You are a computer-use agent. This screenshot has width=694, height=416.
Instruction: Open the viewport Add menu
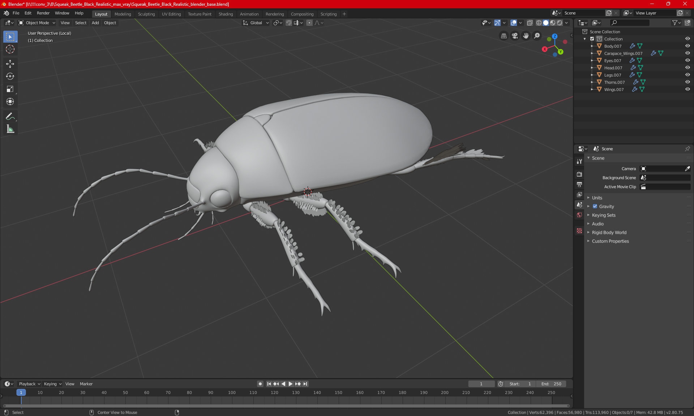click(95, 23)
